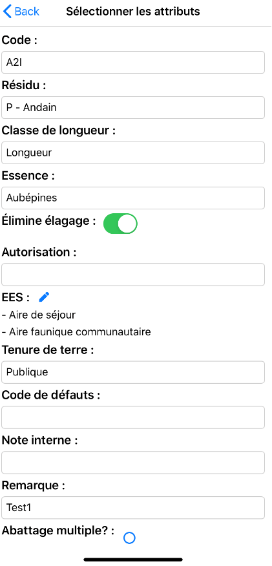Tap the Back text link
Viewport: 272px width, 566px height.
pyautogui.click(x=27, y=11)
